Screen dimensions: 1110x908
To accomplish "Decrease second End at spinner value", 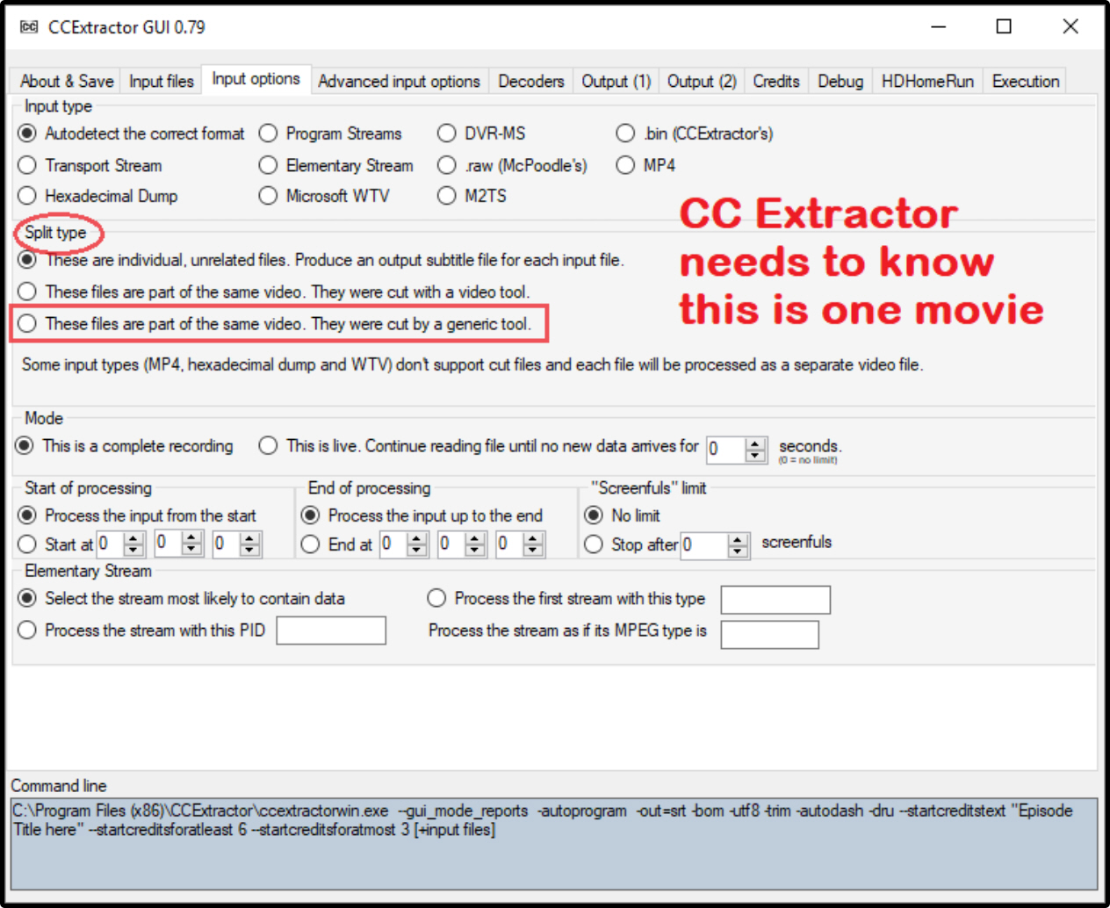I will (475, 550).
